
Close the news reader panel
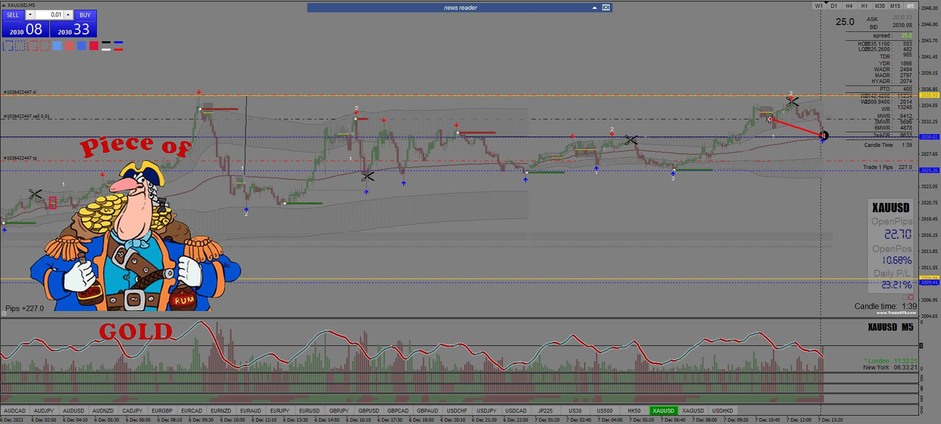pyautogui.click(x=606, y=7)
